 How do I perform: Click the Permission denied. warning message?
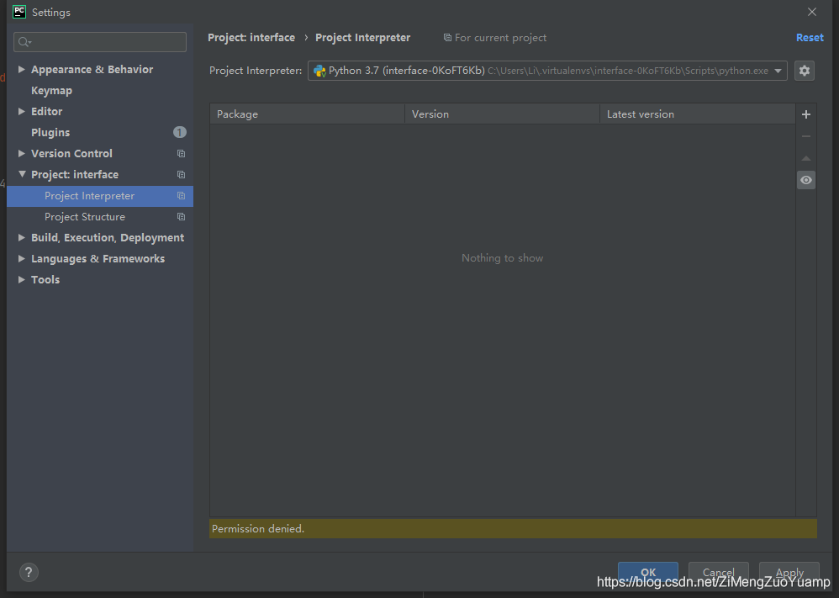pos(258,528)
